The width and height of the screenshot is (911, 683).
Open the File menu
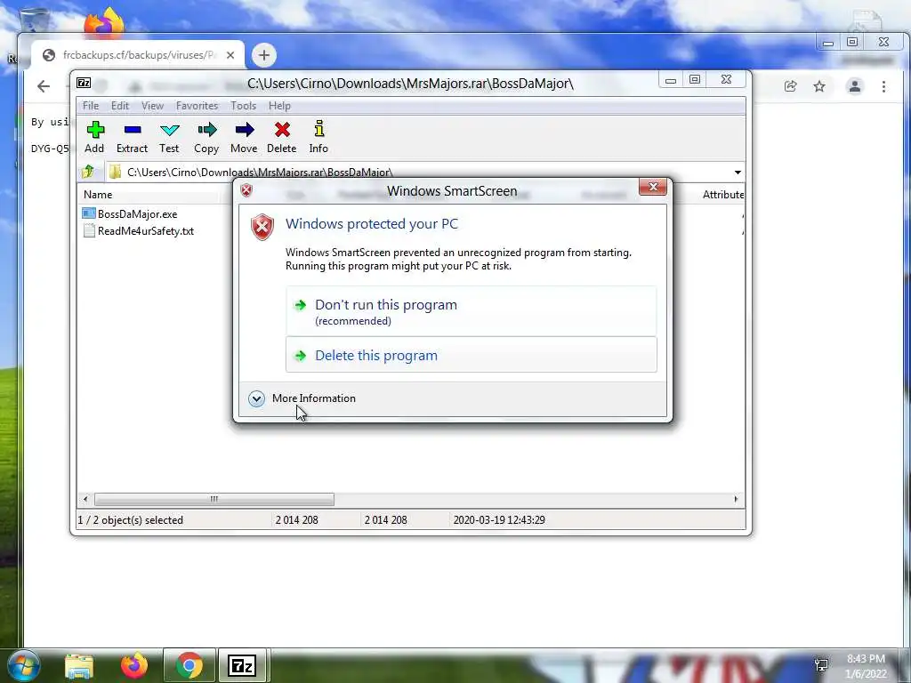pos(91,106)
